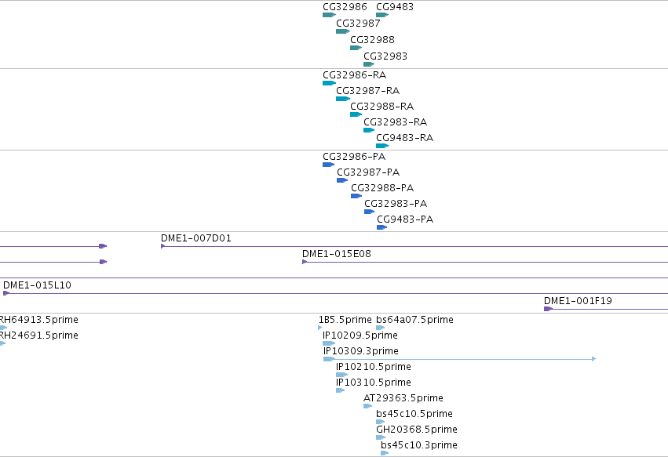The height and width of the screenshot is (457, 668).
Task: Click the GH20368.5prime label
Action: tap(417, 430)
